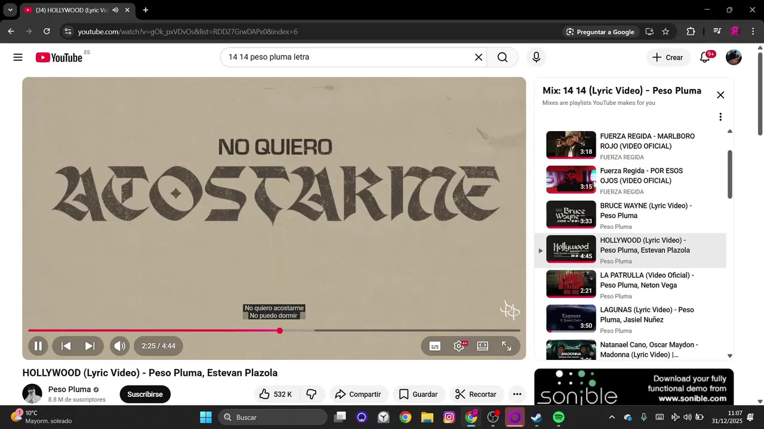This screenshot has height=429, width=764.
Task: Open the Windows Start menu
Action: (x=205, y=417)
